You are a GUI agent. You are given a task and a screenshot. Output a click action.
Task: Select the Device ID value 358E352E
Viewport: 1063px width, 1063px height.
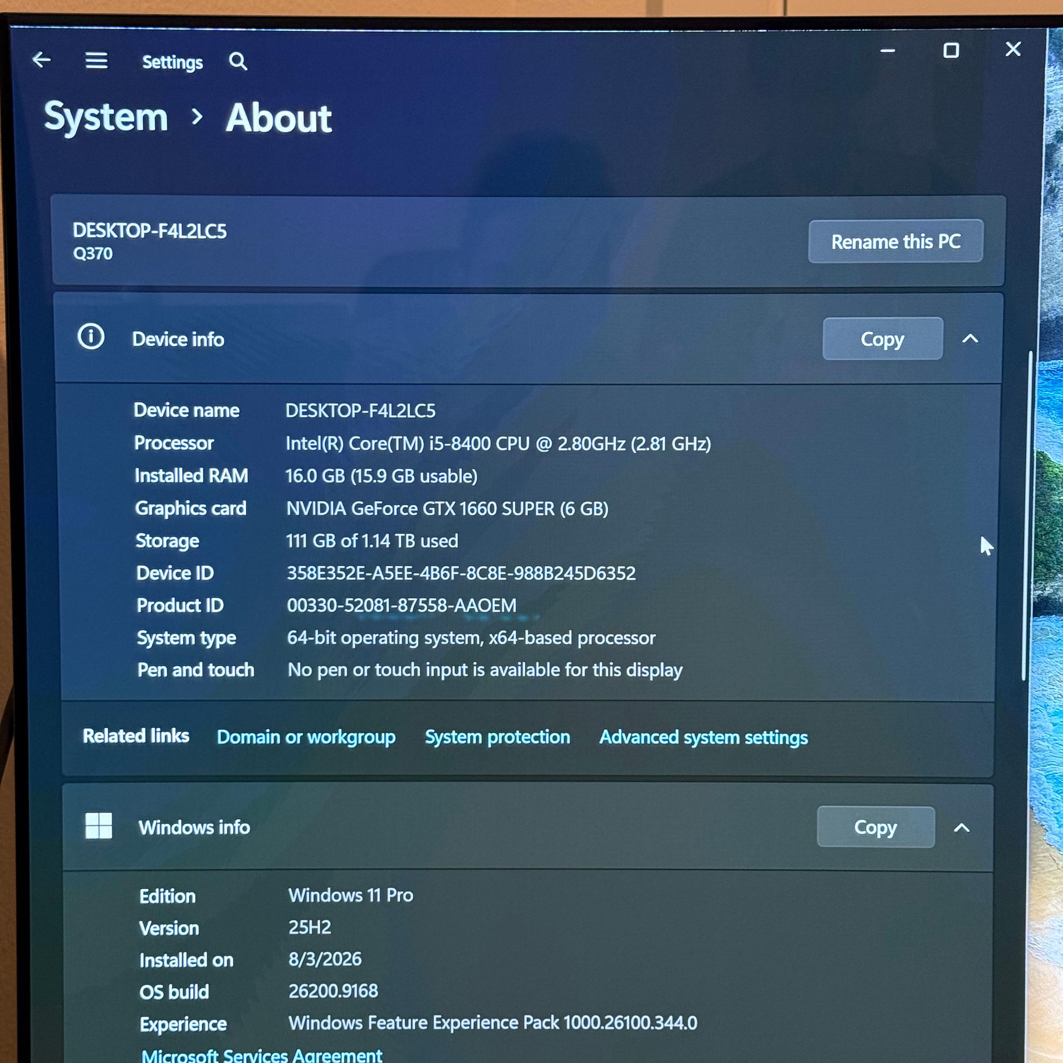[x=461, y=574]
